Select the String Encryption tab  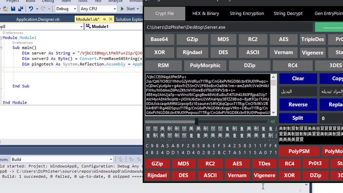(x=247, y=13)
